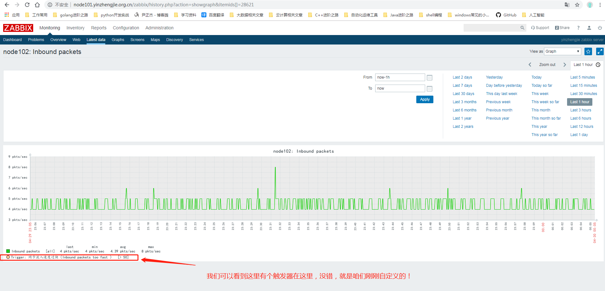
Task: Open the Discovery submenu
Action: click(x=174, y=40)
